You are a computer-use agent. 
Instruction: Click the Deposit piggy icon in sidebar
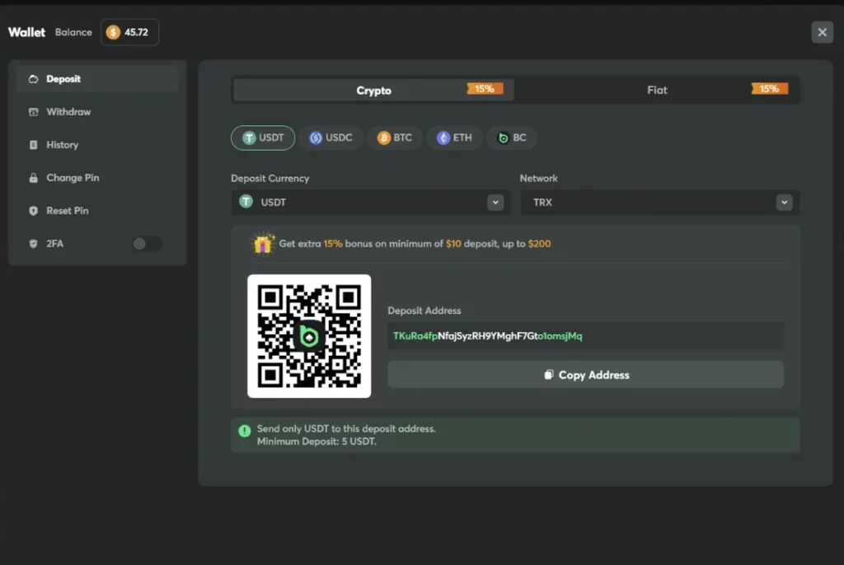click(x=33, y=79)
